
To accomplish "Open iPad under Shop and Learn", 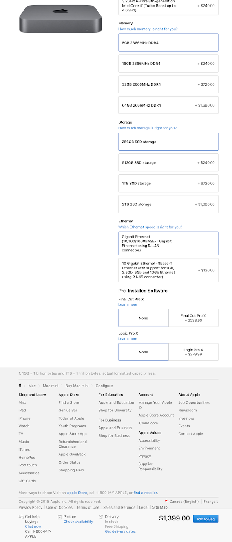I will (x=22, y=410).
